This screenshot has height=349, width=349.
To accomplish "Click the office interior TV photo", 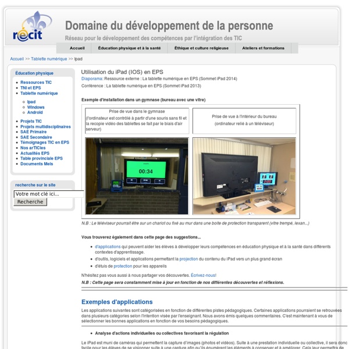I will [244, 176].
